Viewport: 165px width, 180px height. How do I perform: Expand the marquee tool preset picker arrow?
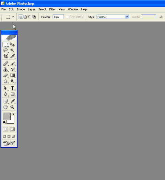point(13,17)
